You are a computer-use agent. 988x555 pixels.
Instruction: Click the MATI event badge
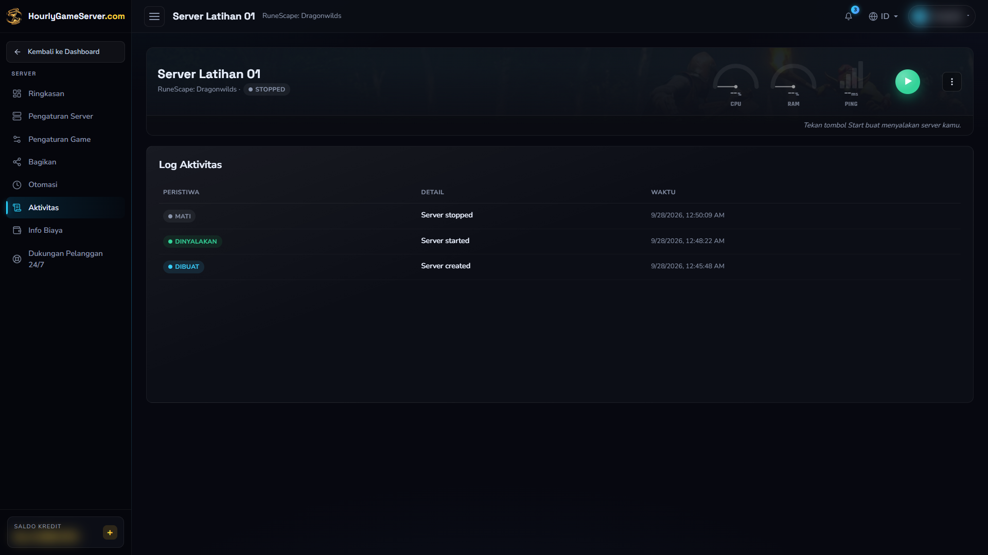click(179, 216)
